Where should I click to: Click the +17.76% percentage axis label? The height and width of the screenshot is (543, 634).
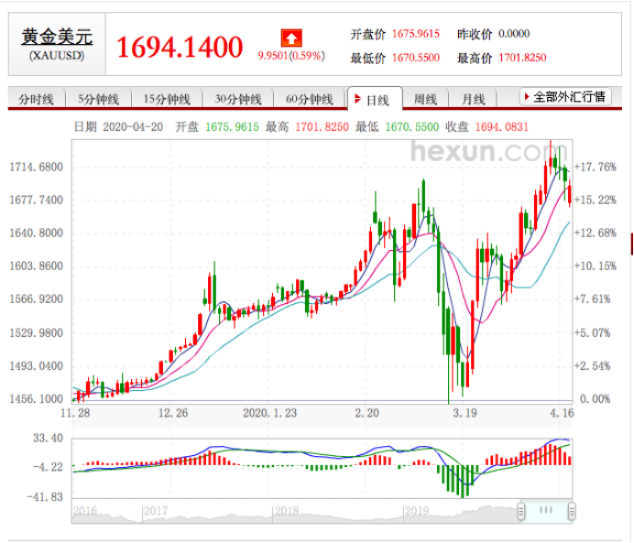point(596,167)
